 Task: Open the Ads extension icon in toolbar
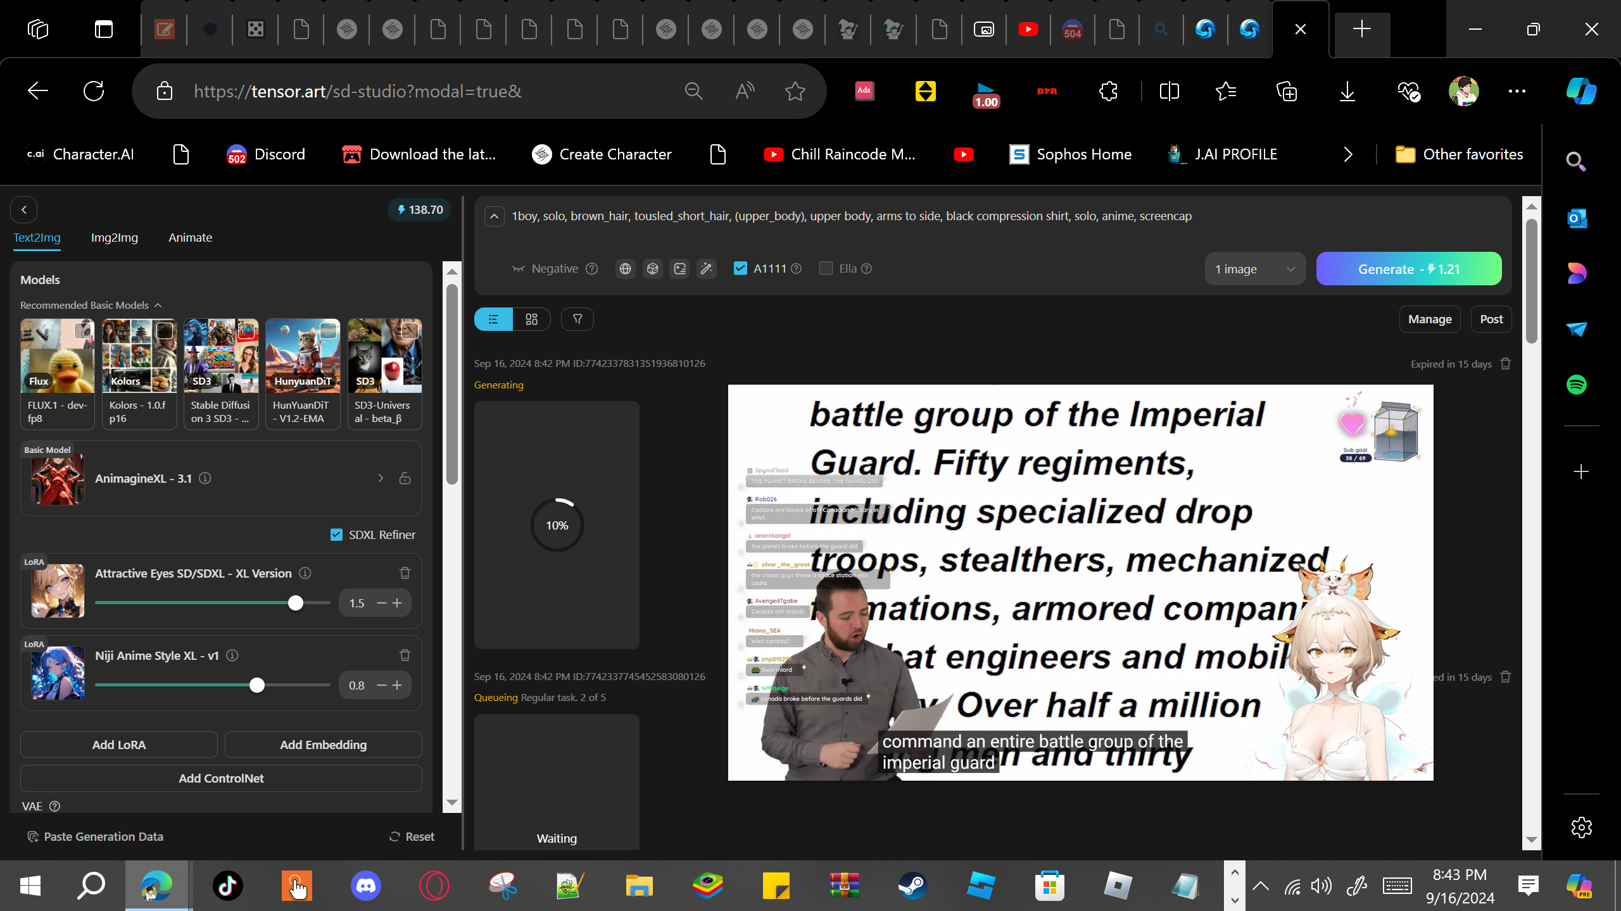pyautogui.click(x=864, y=91)
